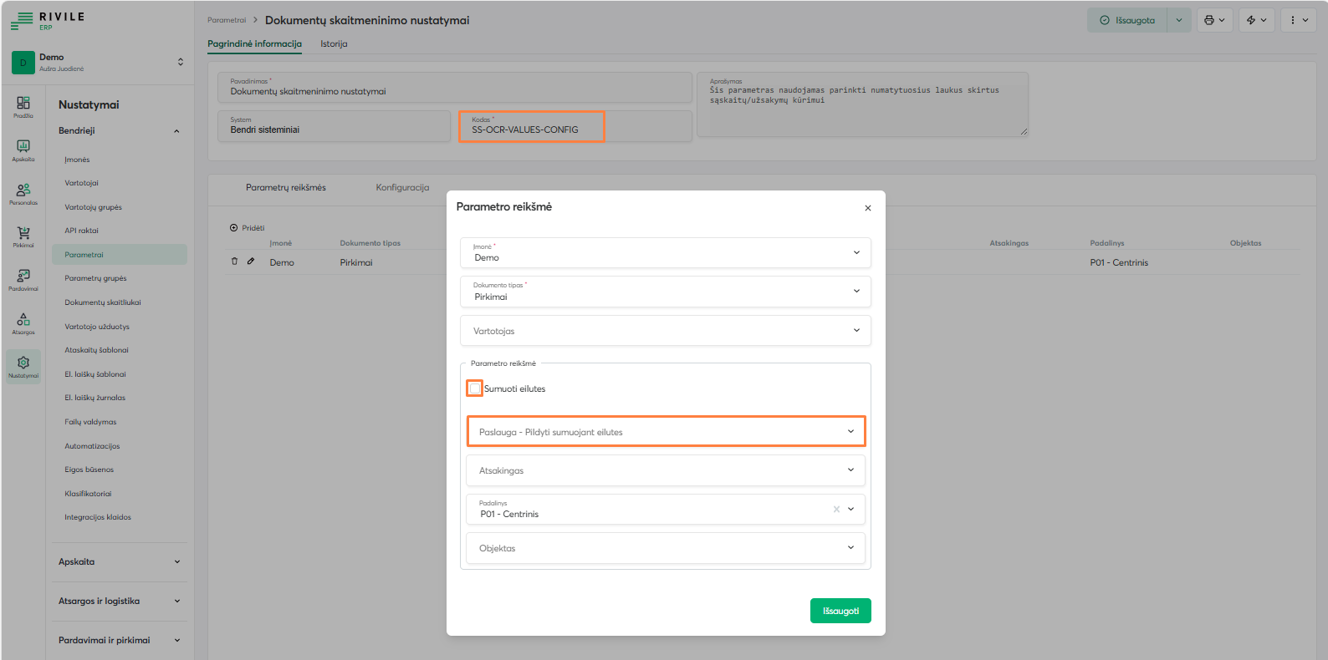1328x660 pixels.
Task: Open the Personalas staff sidebar icon
Action: (x=23, y=192)
